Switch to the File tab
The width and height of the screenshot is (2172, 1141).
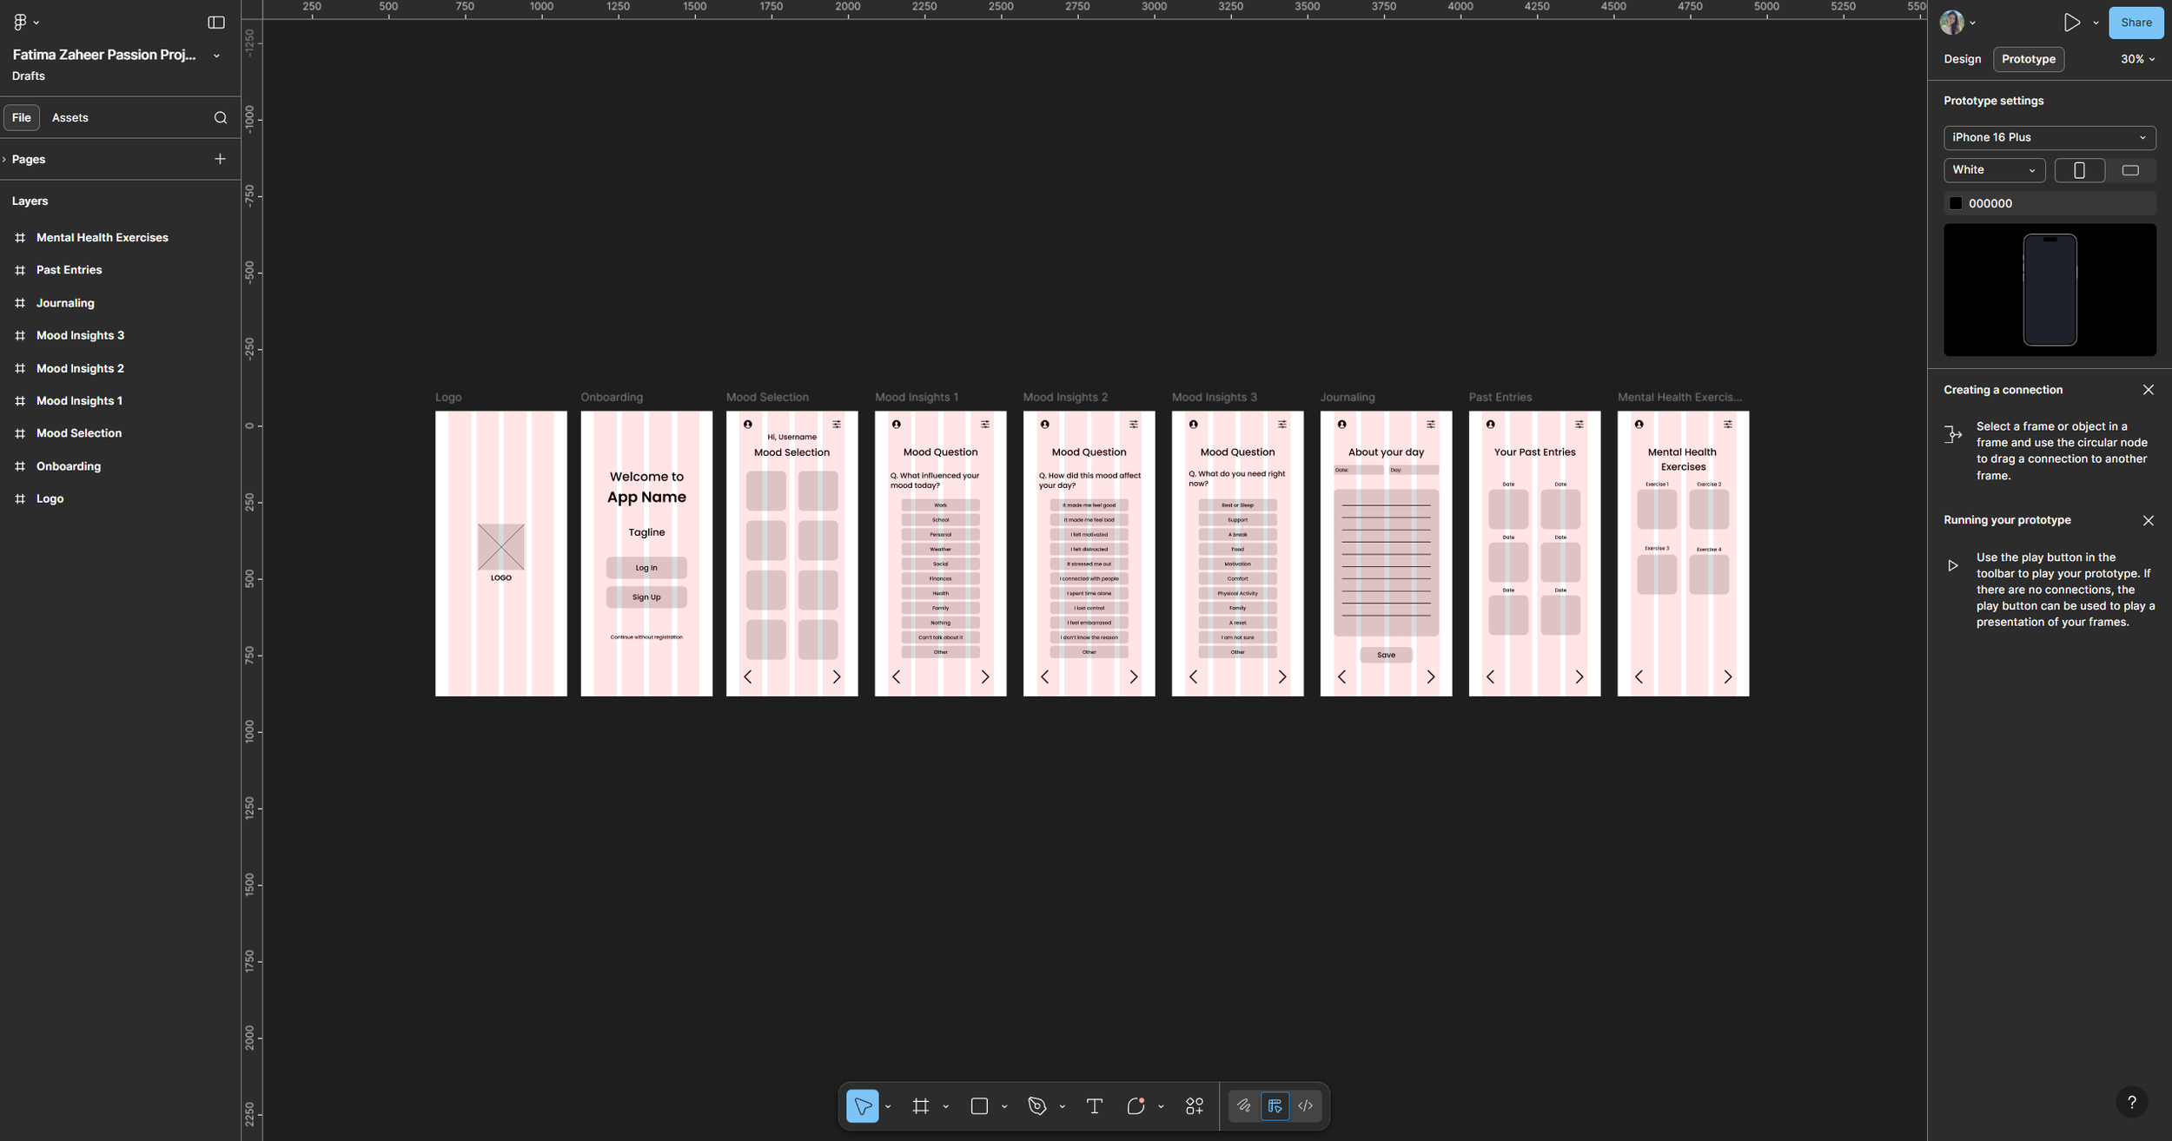[22, 117]
